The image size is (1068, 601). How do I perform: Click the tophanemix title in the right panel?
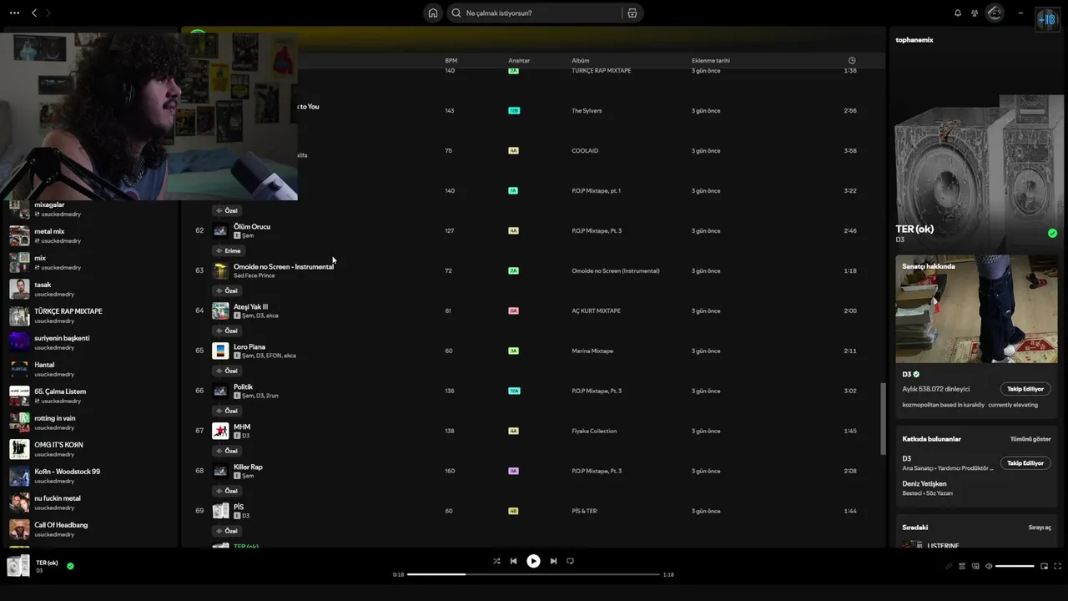tap(914, 40)
